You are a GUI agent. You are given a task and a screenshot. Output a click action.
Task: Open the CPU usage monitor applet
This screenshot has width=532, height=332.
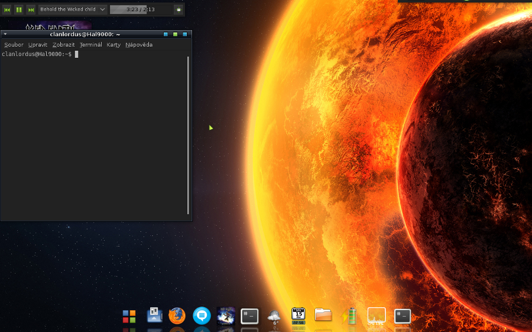click(377, 316)
